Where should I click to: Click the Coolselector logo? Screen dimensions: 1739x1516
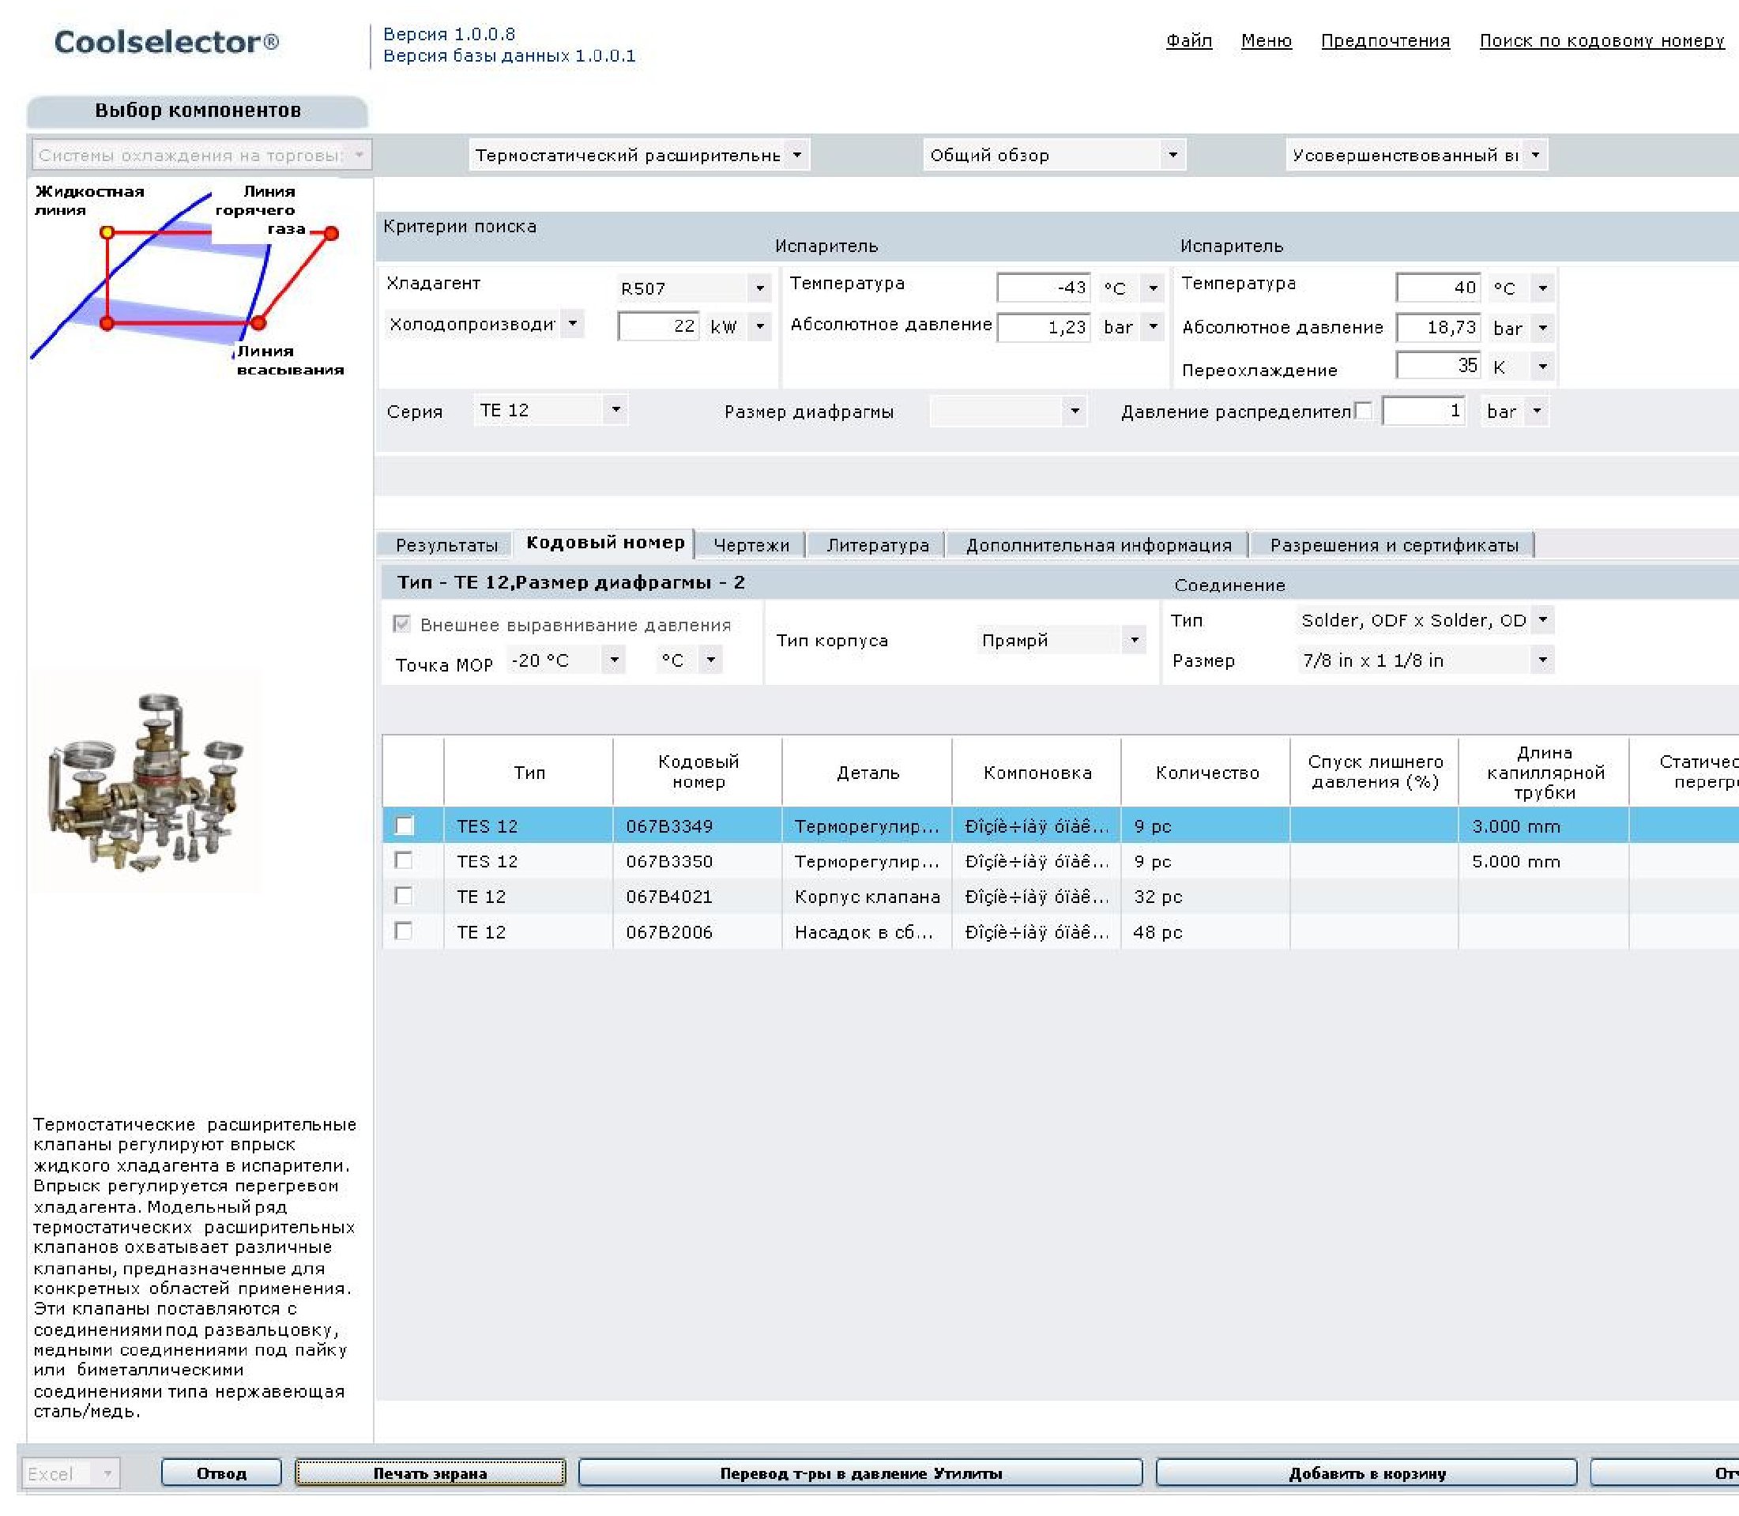166,43
